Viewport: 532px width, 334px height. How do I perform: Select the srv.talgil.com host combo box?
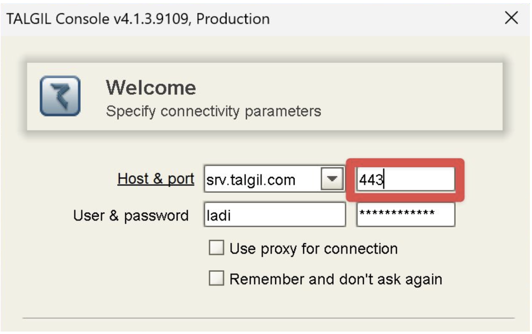(x=274, y=179)
